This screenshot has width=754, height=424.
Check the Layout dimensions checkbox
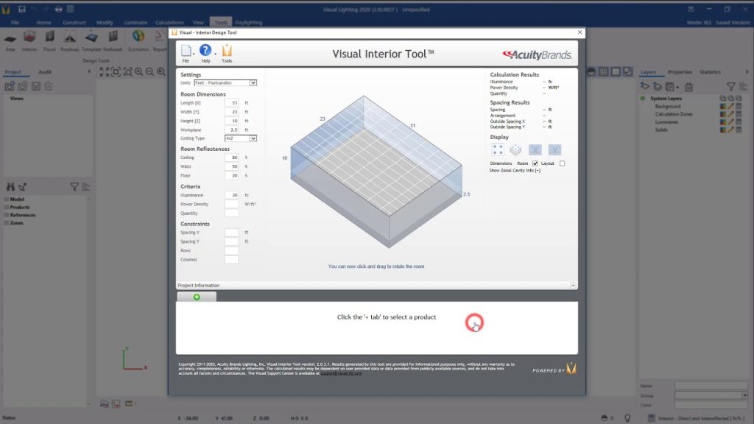click(562, 163)
